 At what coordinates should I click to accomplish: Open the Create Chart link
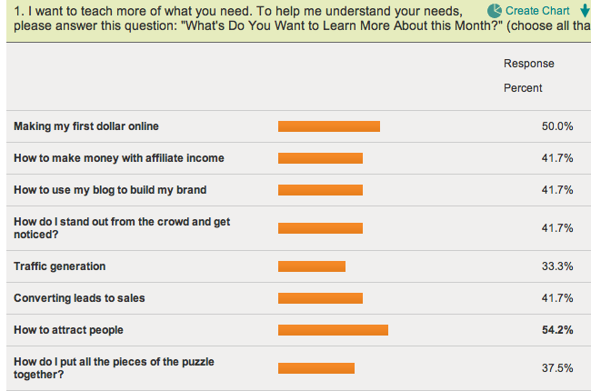point(537,11)
